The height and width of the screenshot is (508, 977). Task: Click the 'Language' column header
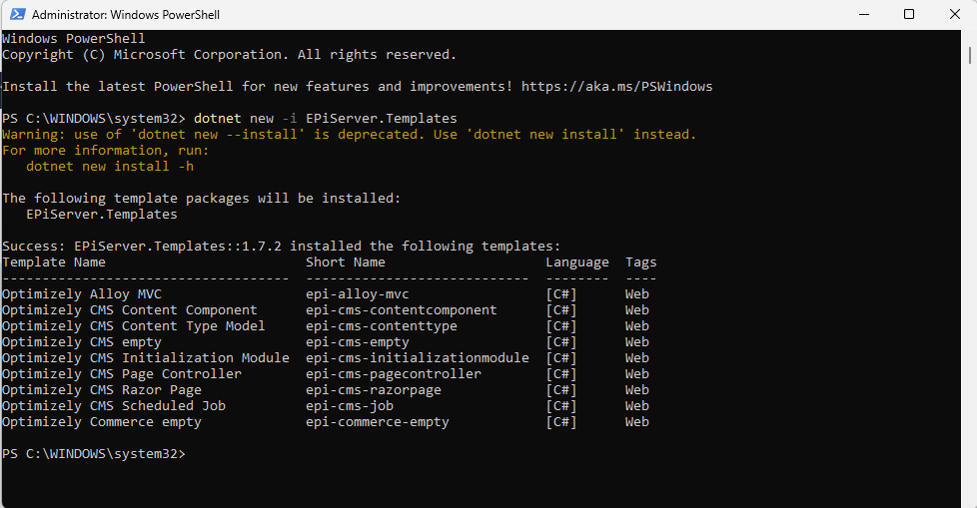pos(576,262)
